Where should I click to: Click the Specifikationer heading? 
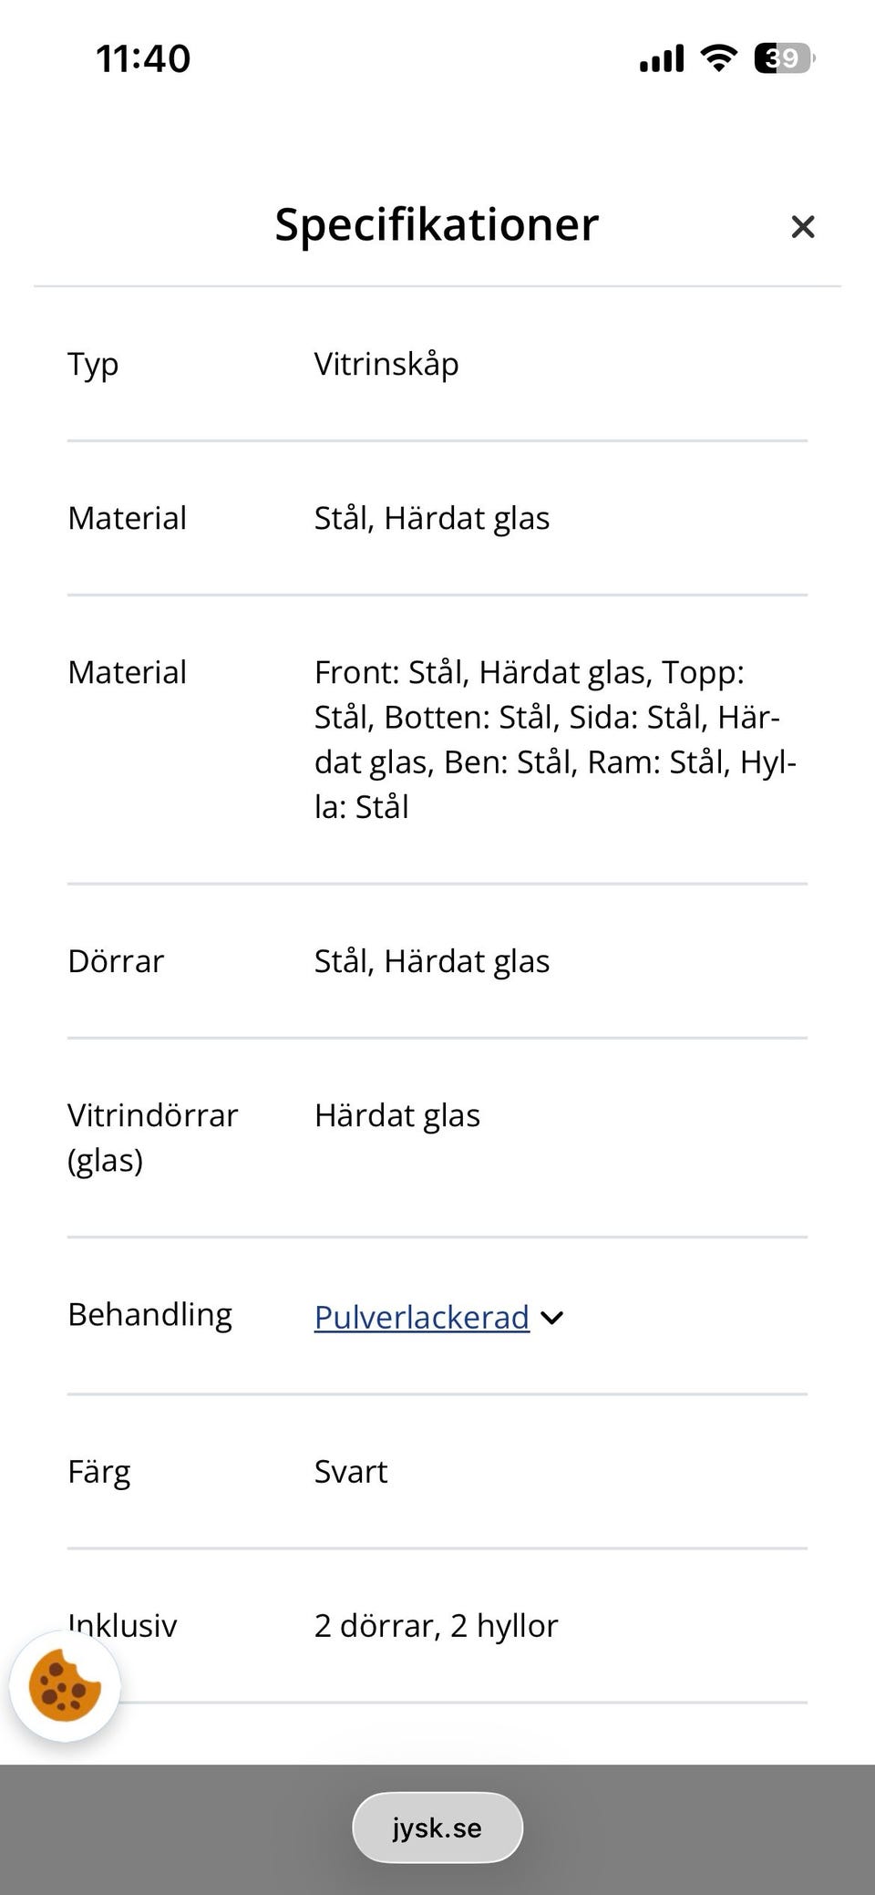click(437, 224)
